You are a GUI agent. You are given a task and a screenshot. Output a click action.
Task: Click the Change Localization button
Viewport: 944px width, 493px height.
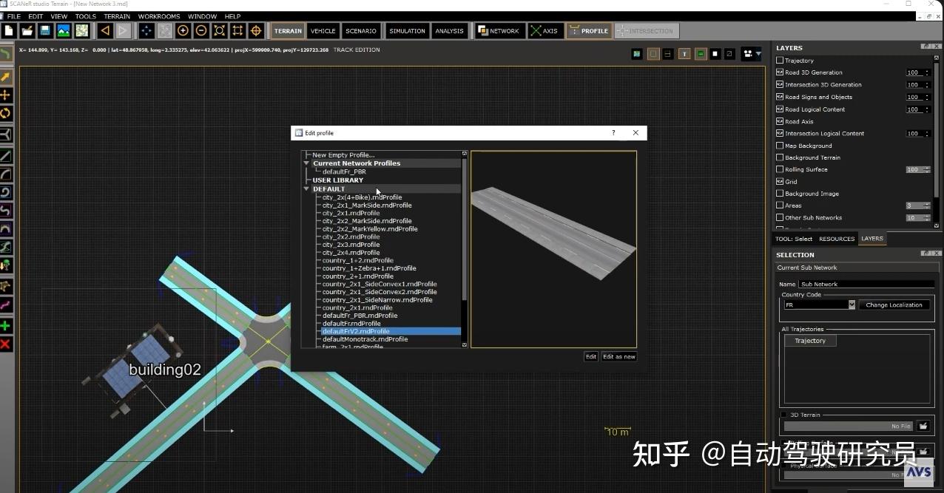[x=894, y=304]
